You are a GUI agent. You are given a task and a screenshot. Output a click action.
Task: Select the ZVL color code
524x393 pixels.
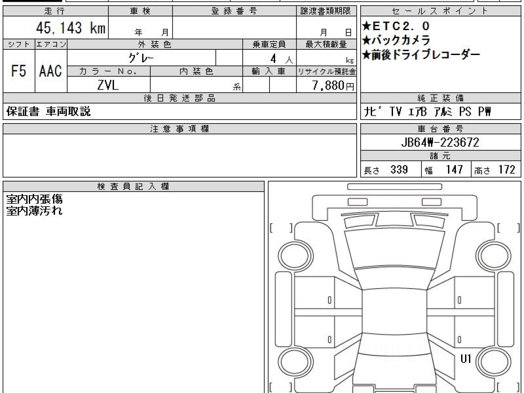coord(108,85)
